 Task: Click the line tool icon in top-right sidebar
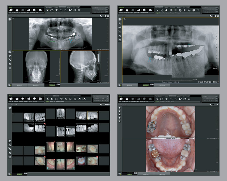120,31
